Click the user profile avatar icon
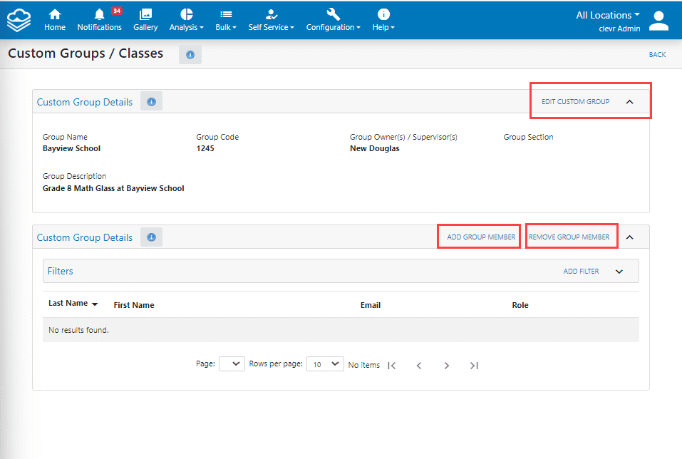This screenshot has width=682, height=459. tap(658, 21)
